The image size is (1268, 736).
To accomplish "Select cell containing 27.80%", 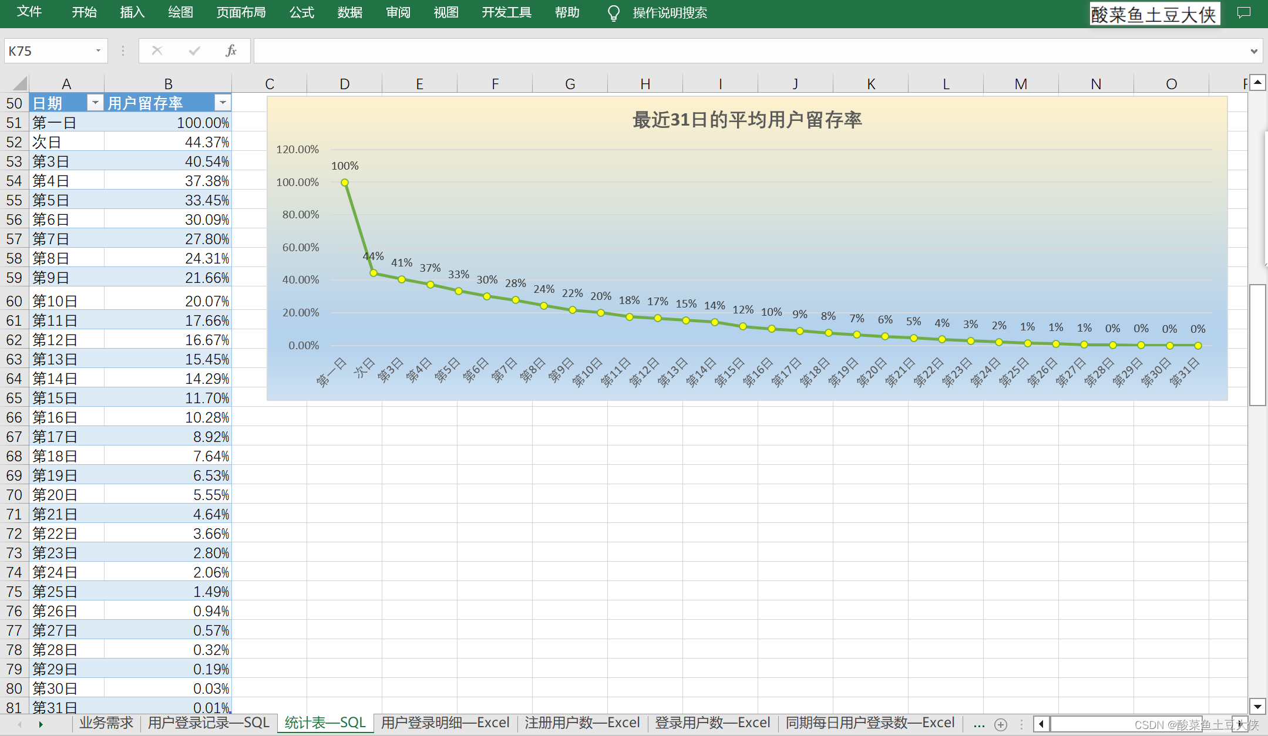I will click(x=168, y=238).
